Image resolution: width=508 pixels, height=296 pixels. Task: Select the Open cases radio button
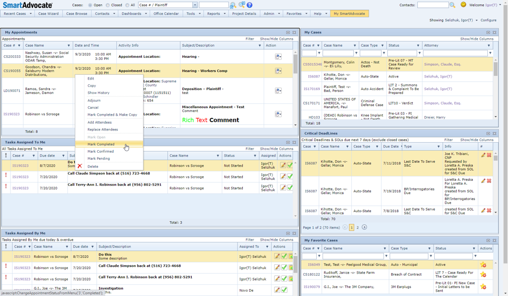pyautogui.click(x=90, y=5)
